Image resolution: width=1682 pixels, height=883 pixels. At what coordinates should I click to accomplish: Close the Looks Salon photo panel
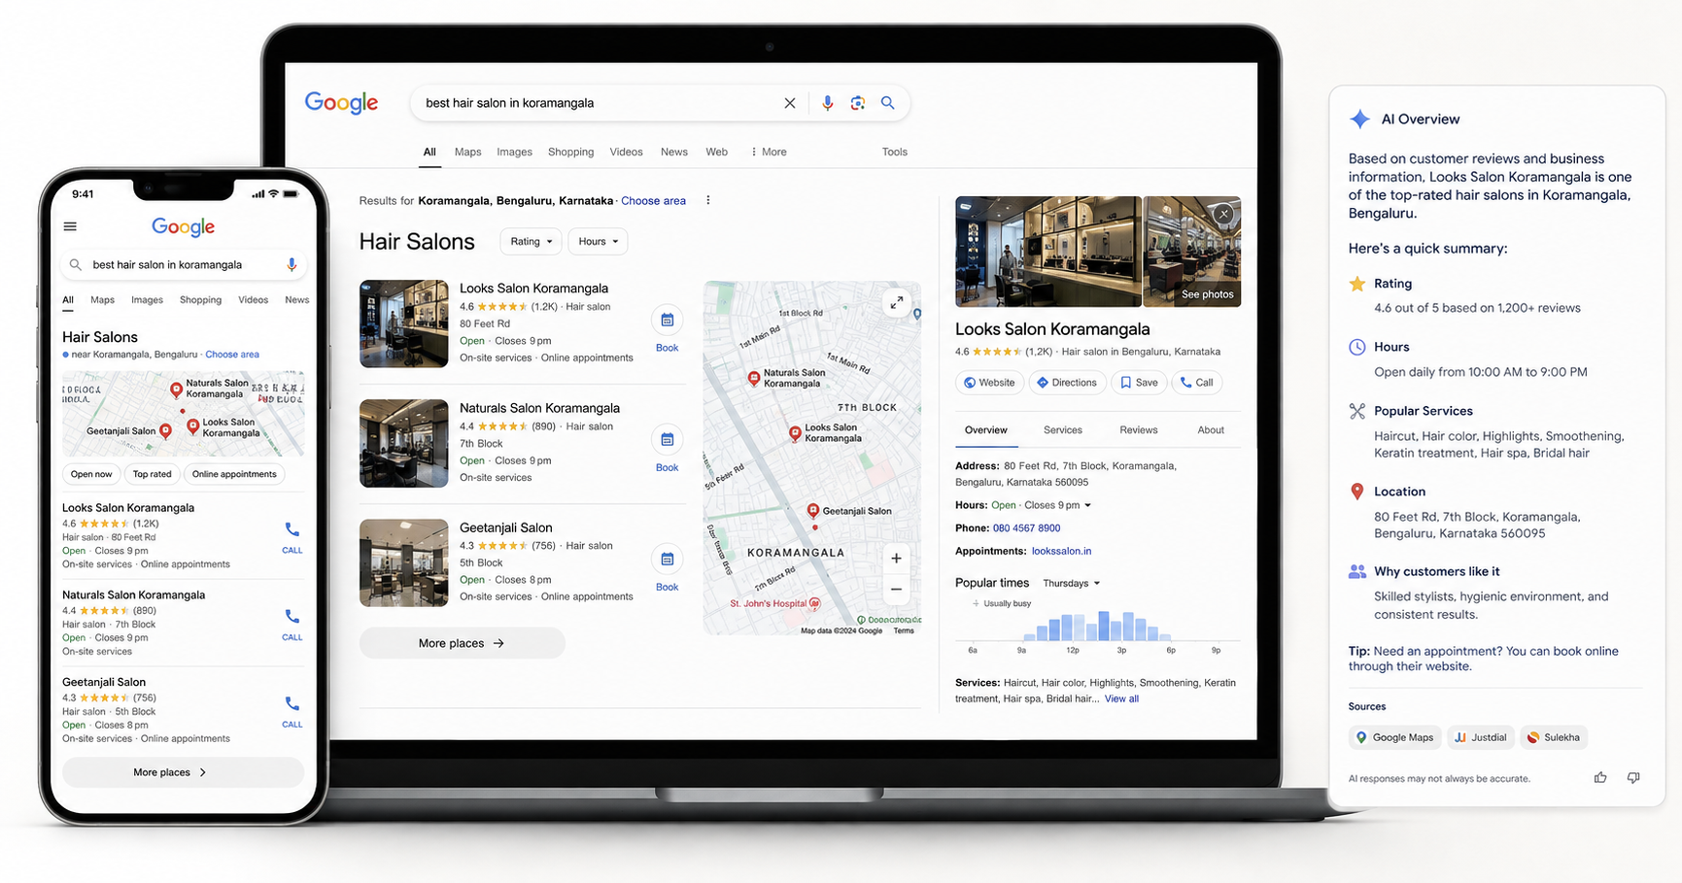pyautogui.click(x=1224, y=214)
